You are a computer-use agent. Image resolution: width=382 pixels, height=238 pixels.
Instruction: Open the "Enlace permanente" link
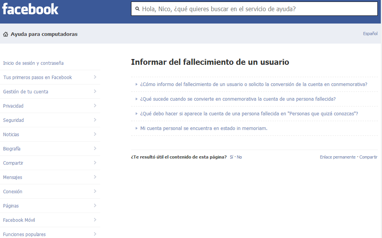pos(337,157)
